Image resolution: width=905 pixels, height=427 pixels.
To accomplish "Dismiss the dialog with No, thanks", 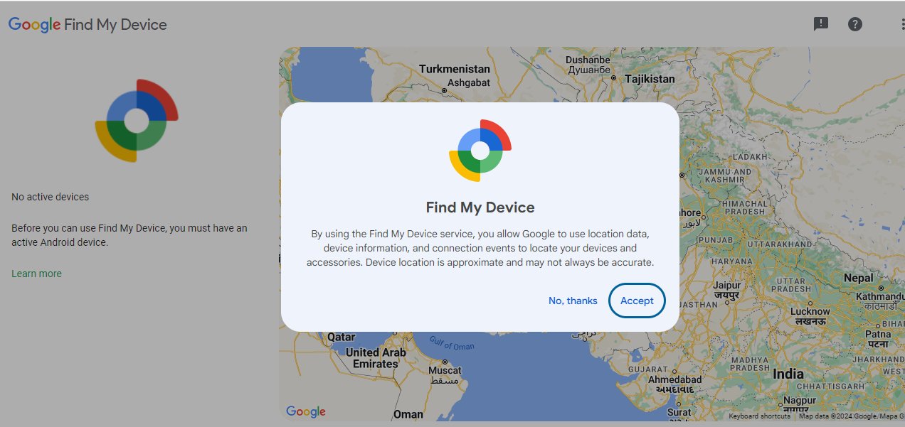I will (573, 301).
